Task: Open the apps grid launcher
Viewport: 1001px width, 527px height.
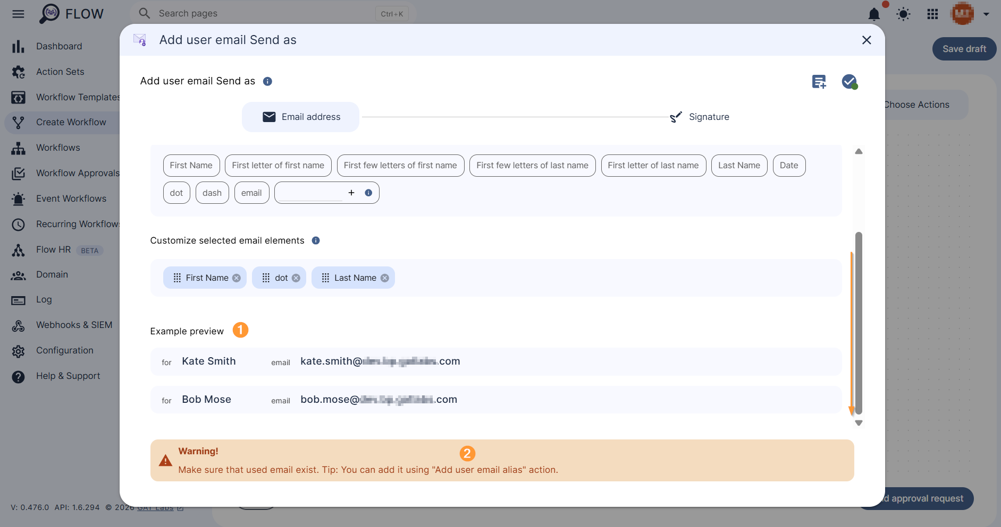Action: click(932, 14)
